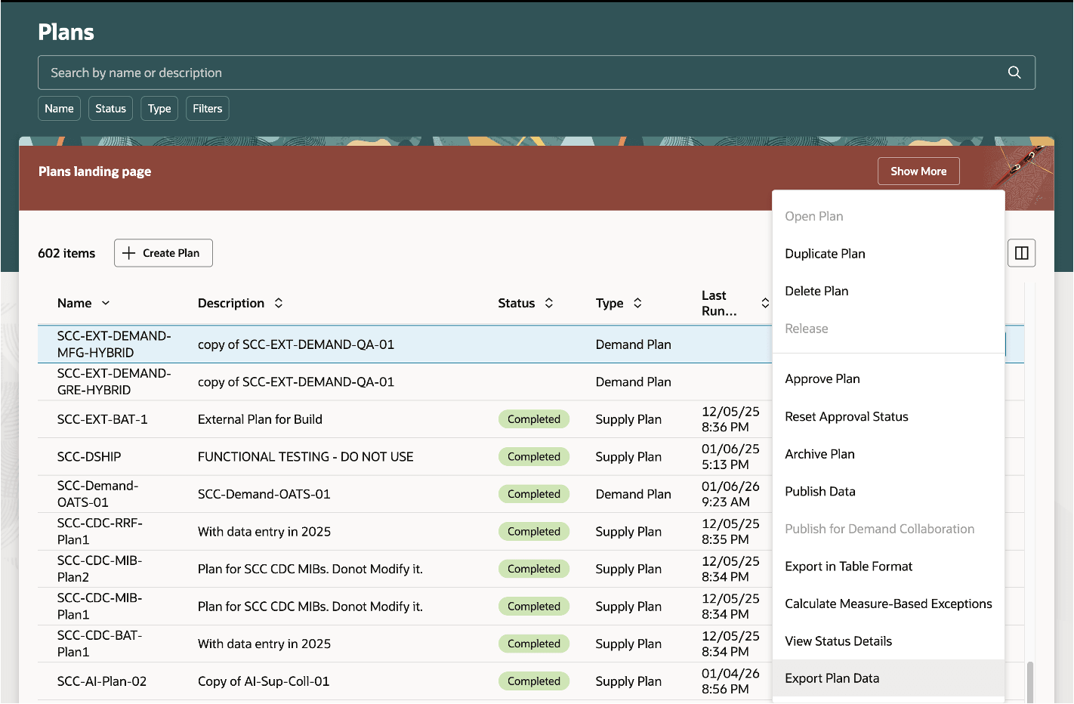This screenshot has width=1074, height=704.
Task: Select Delete Plan from the menu
Action: pyautogui.click(x=816, y=291)
